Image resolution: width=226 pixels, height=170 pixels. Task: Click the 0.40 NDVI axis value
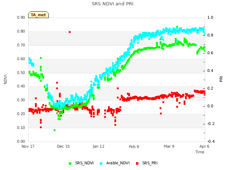(x=21, y=86)
